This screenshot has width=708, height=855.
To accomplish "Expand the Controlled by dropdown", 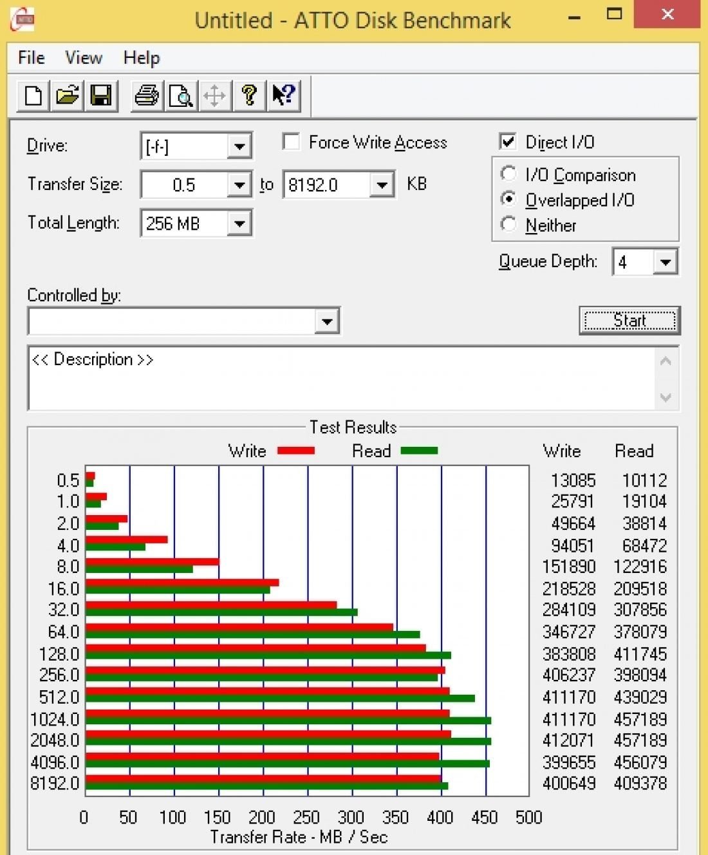I will (x=327, y=321).
